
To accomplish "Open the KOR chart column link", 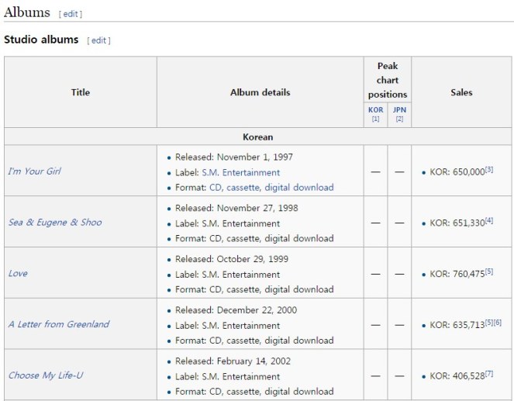I will click(x=375, y=110).
